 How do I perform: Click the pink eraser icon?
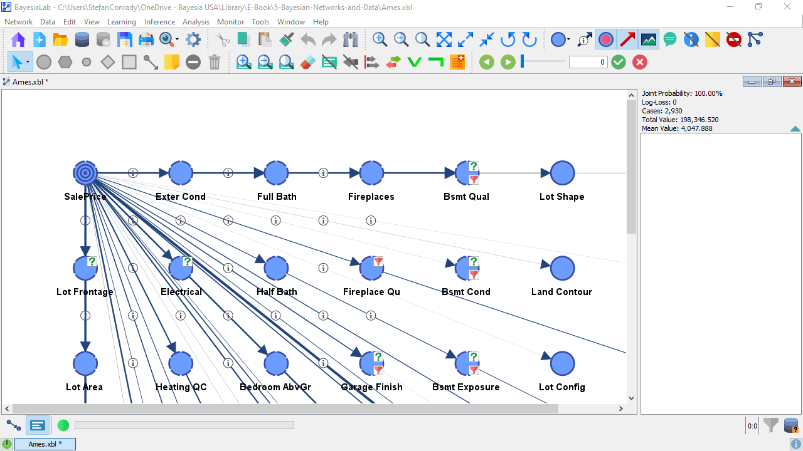click(x=307, y=62)
